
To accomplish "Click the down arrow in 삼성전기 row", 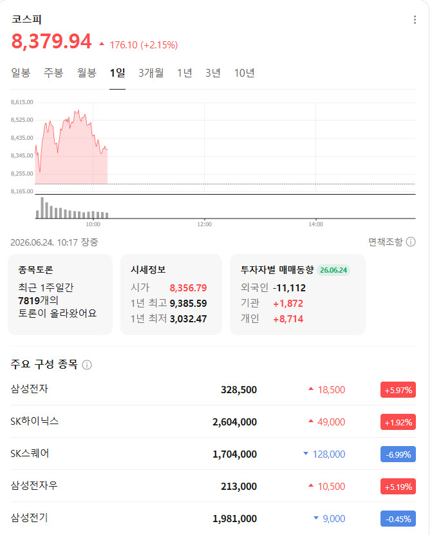I will tap(316, 518).
